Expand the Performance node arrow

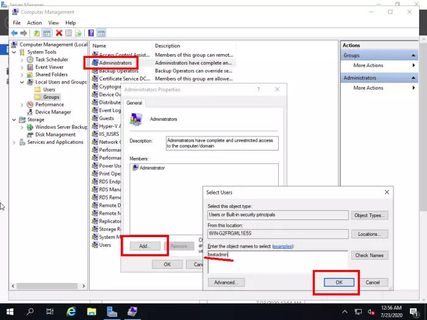pos(22,104)
